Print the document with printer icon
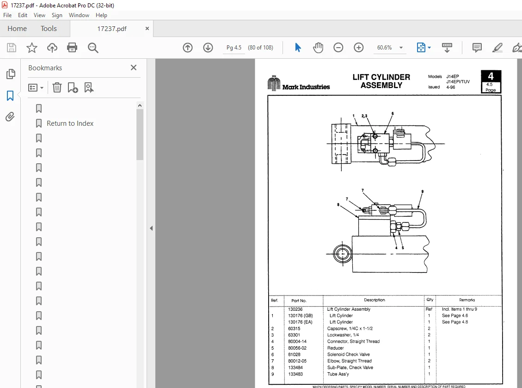Image resolution: width=522 pixels, height=388 pixels. tap(72, 48)
